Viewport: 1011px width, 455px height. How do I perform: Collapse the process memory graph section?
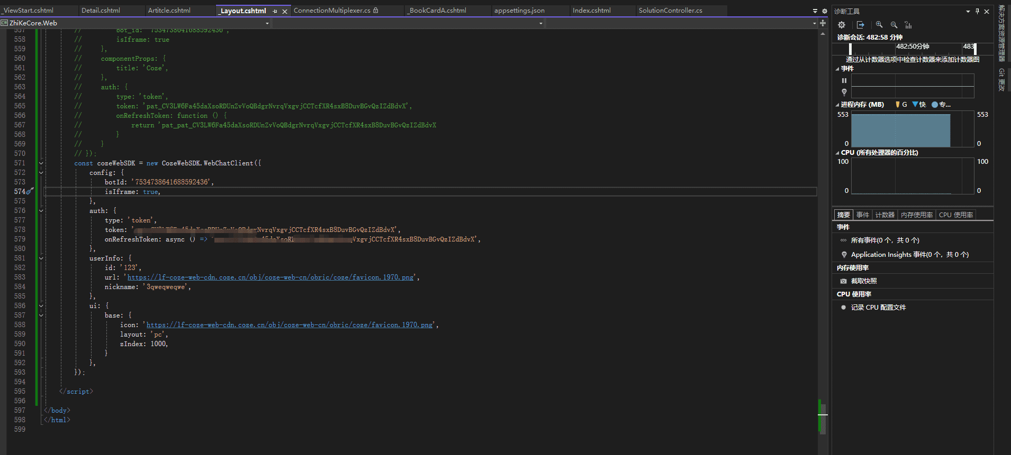pos(837,105)
